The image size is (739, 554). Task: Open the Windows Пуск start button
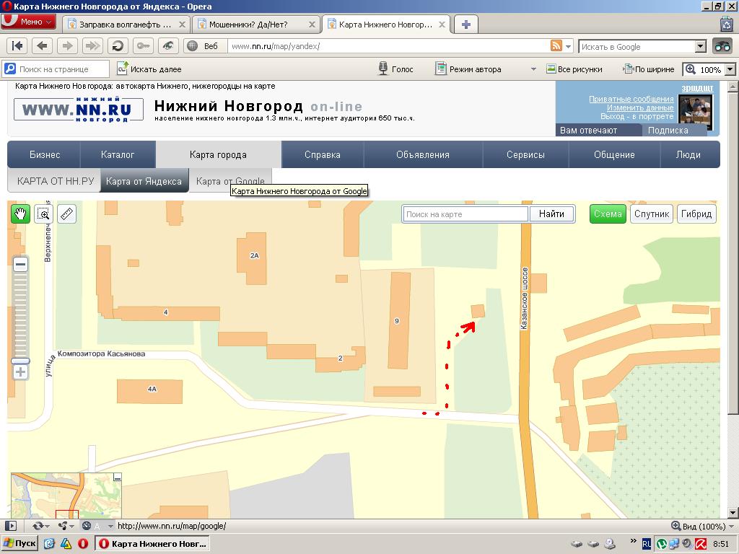coord(19,544)
